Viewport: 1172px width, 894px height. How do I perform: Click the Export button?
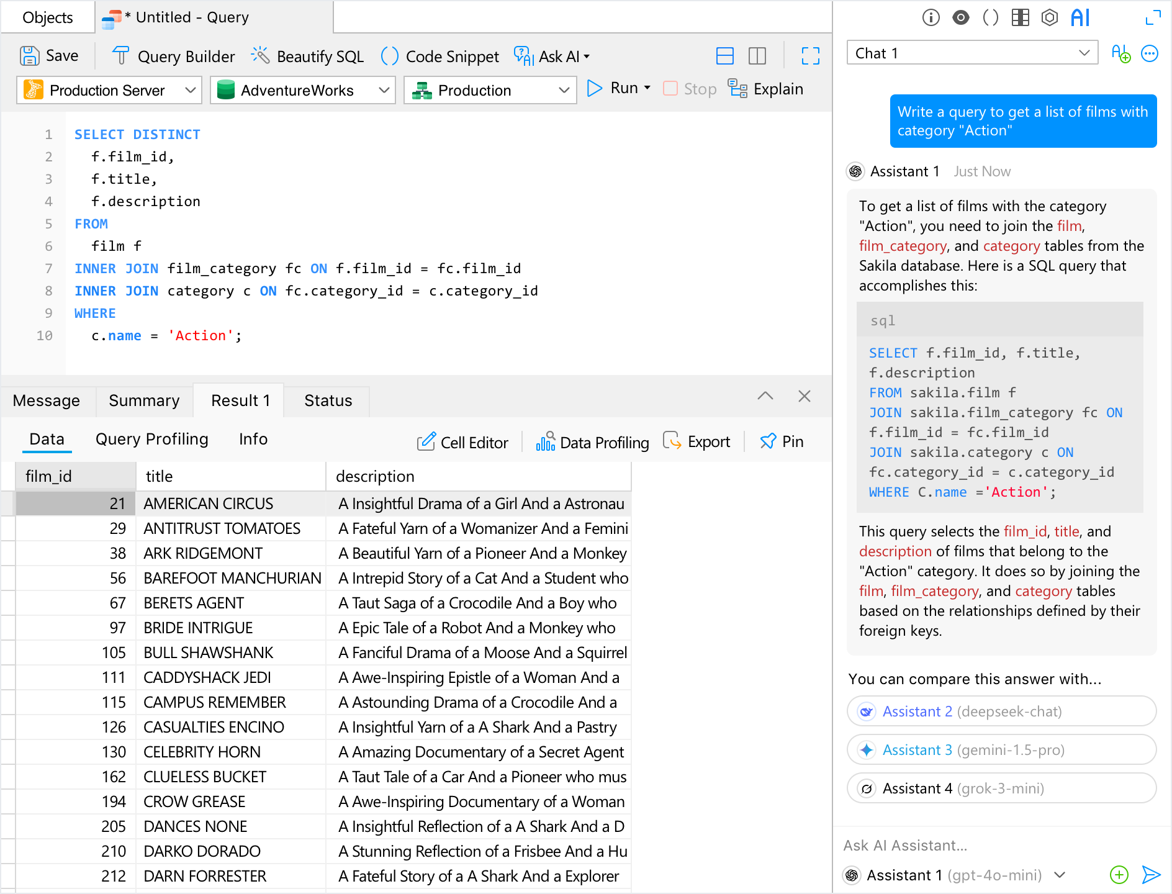coord(697,441)
